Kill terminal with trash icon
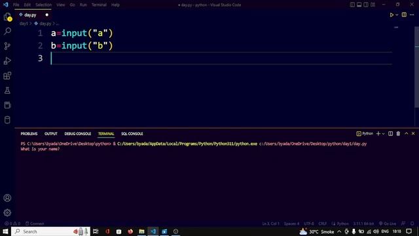Viewport: 419px width, 236px height. 398,134
